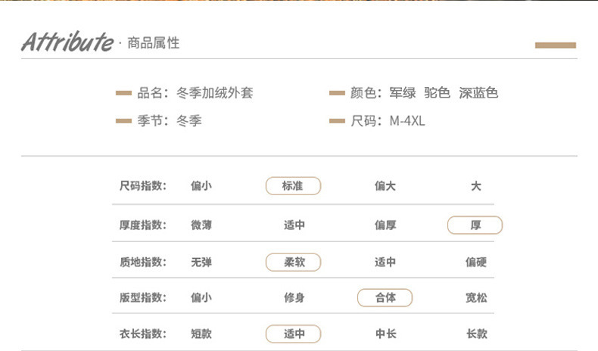598x351 pixels.
Task: Choose 偏小 in the 尺码指数 row
Action: point(201,186)
